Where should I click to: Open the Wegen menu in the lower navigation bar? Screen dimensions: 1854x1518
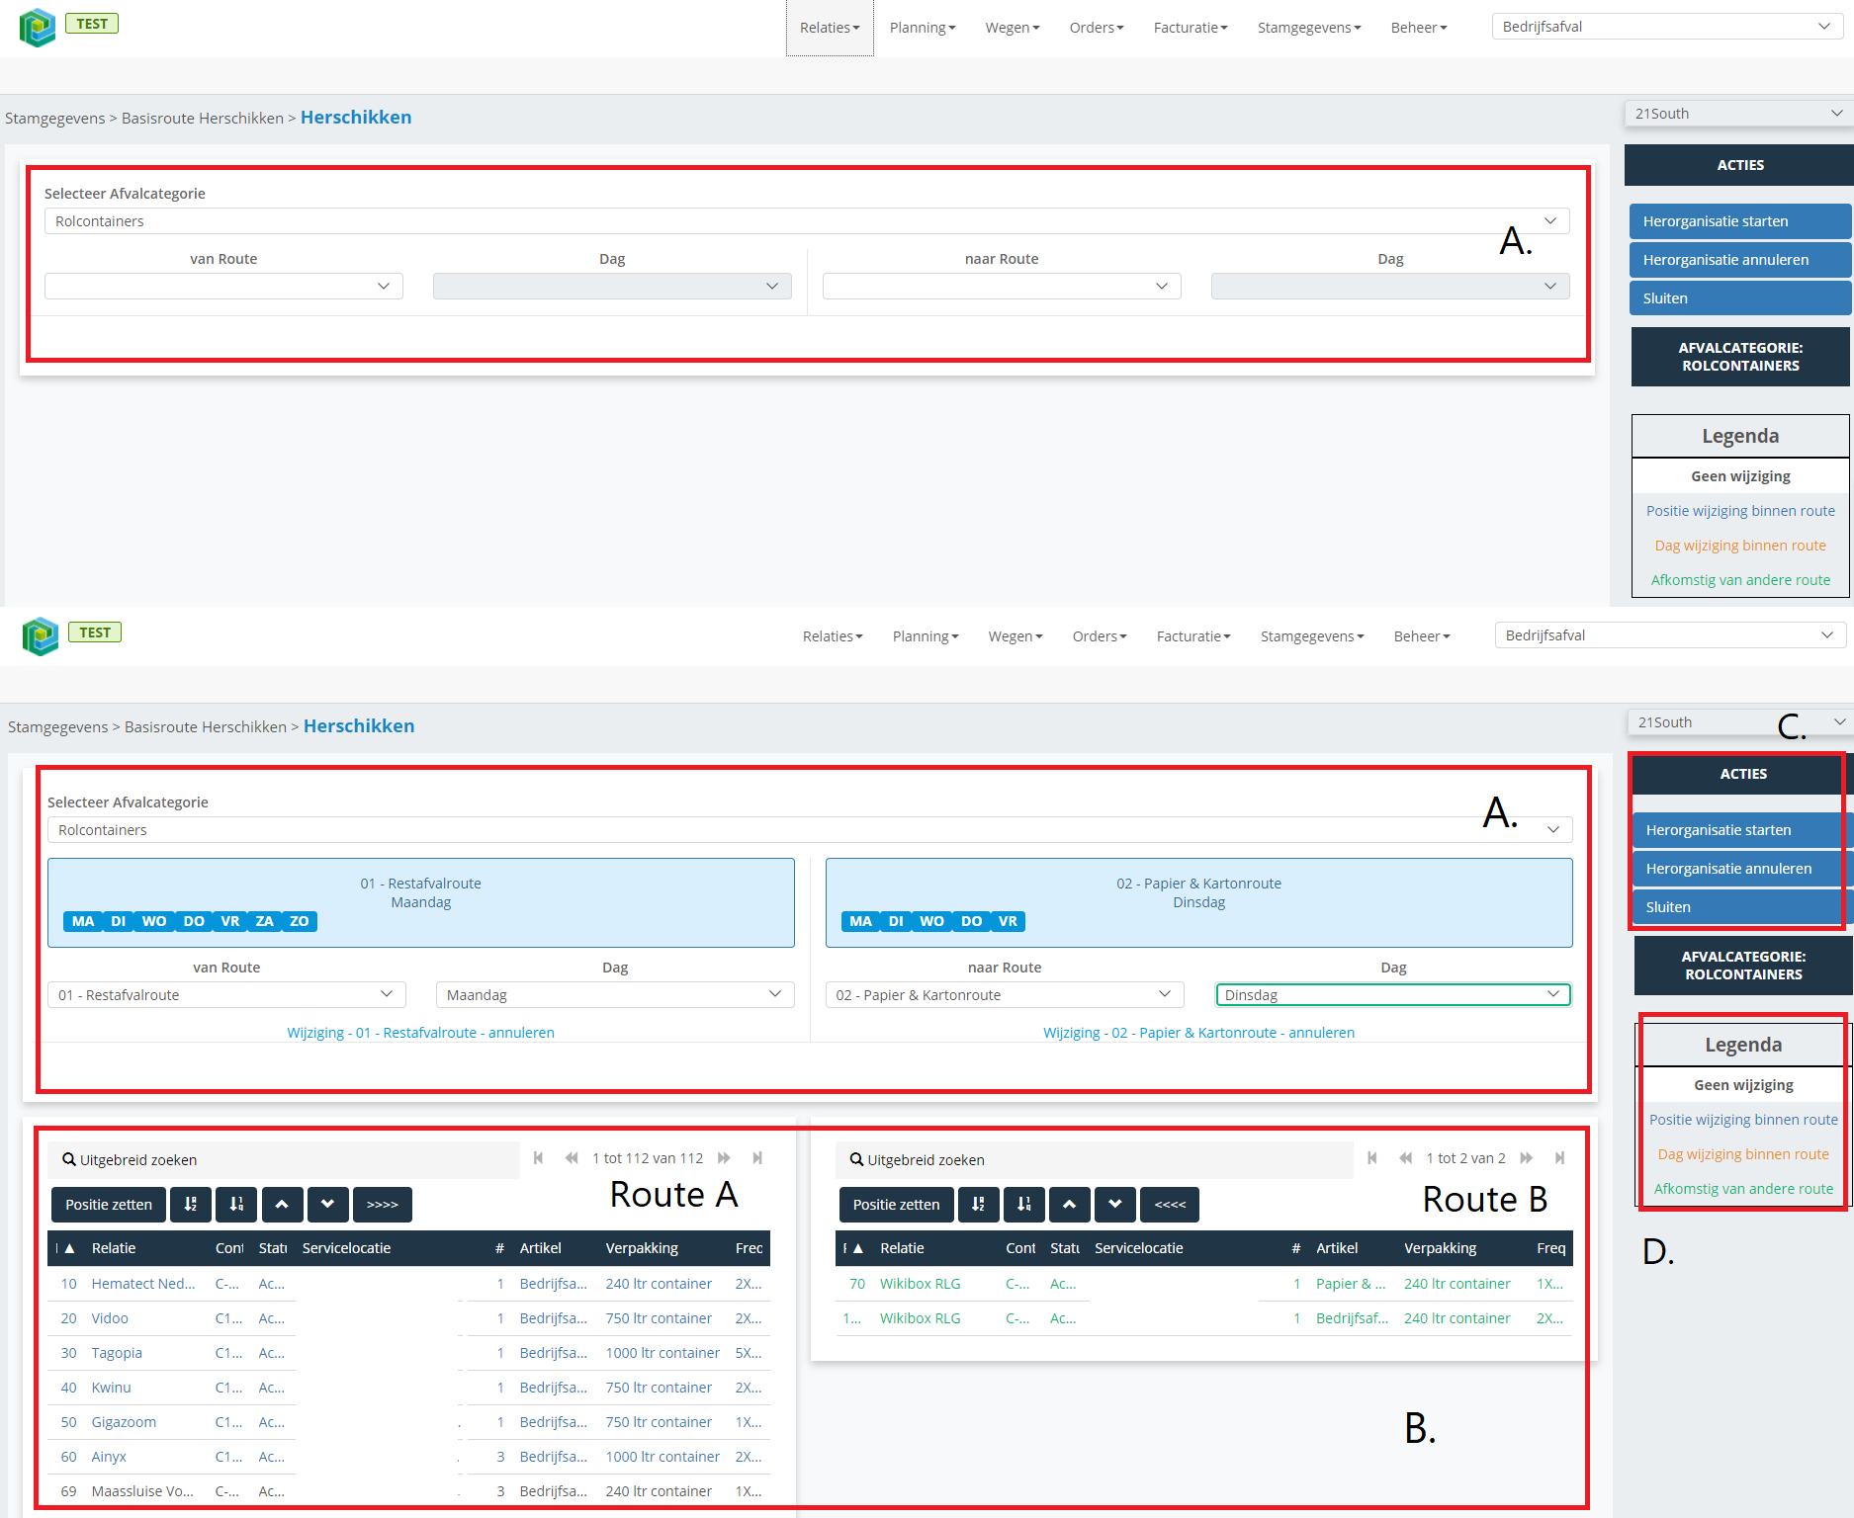[x=1015, y=636]
